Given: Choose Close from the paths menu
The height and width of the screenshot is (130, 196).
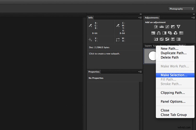Looking at the screenshot, I should click(175, 110).
